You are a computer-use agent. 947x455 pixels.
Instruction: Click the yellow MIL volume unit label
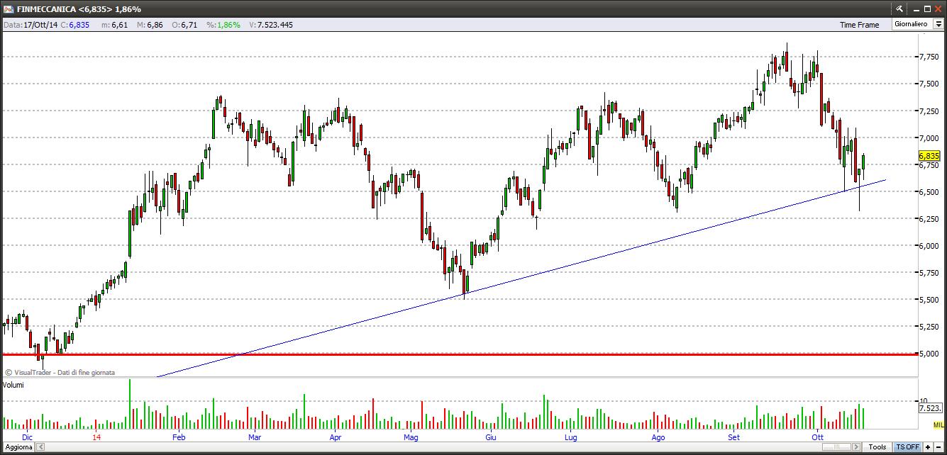click(x=938, y=424)
